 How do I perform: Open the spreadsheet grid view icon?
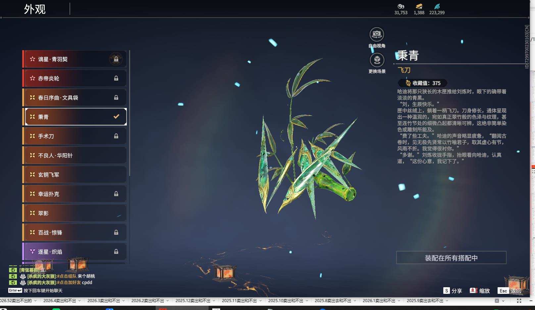pyautogui.click(x=497, y=301)
